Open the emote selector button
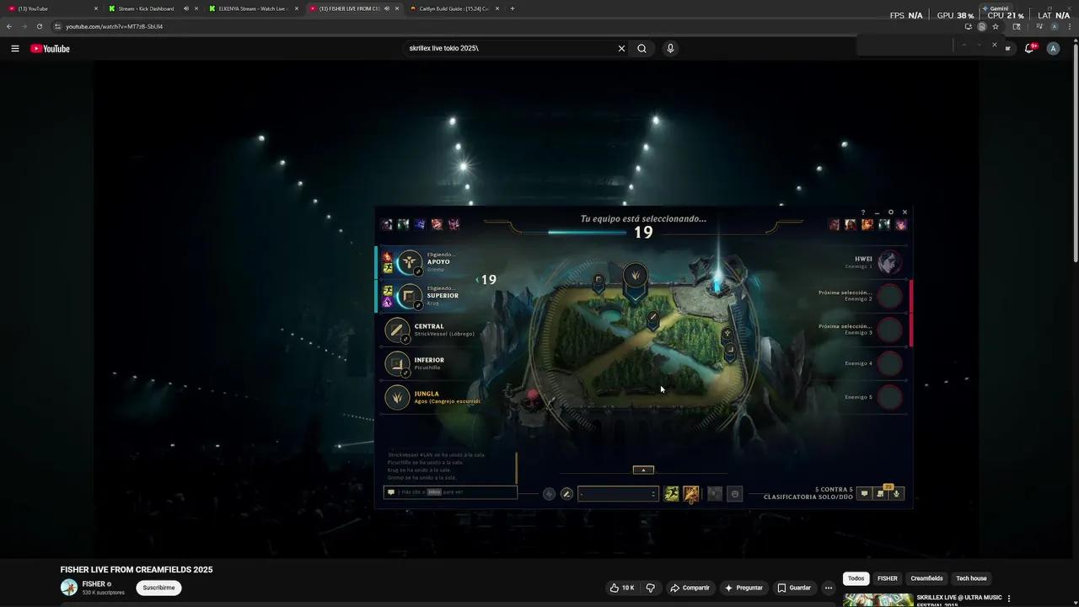 pos(734,494)
